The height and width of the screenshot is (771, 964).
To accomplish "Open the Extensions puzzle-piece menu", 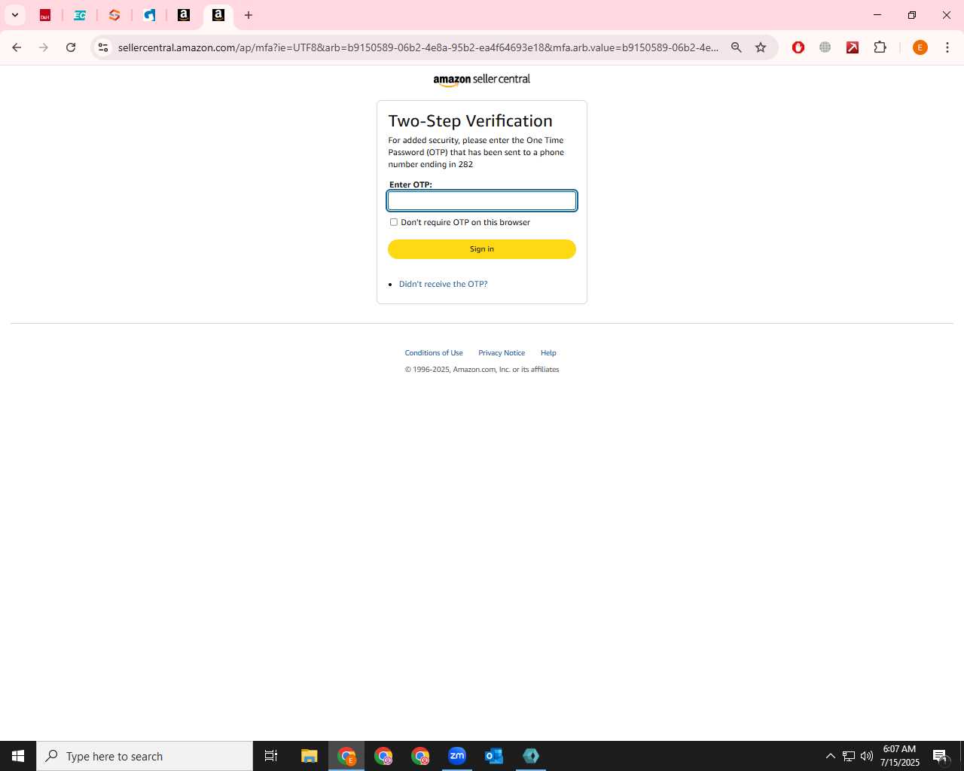I will point(880,47).
